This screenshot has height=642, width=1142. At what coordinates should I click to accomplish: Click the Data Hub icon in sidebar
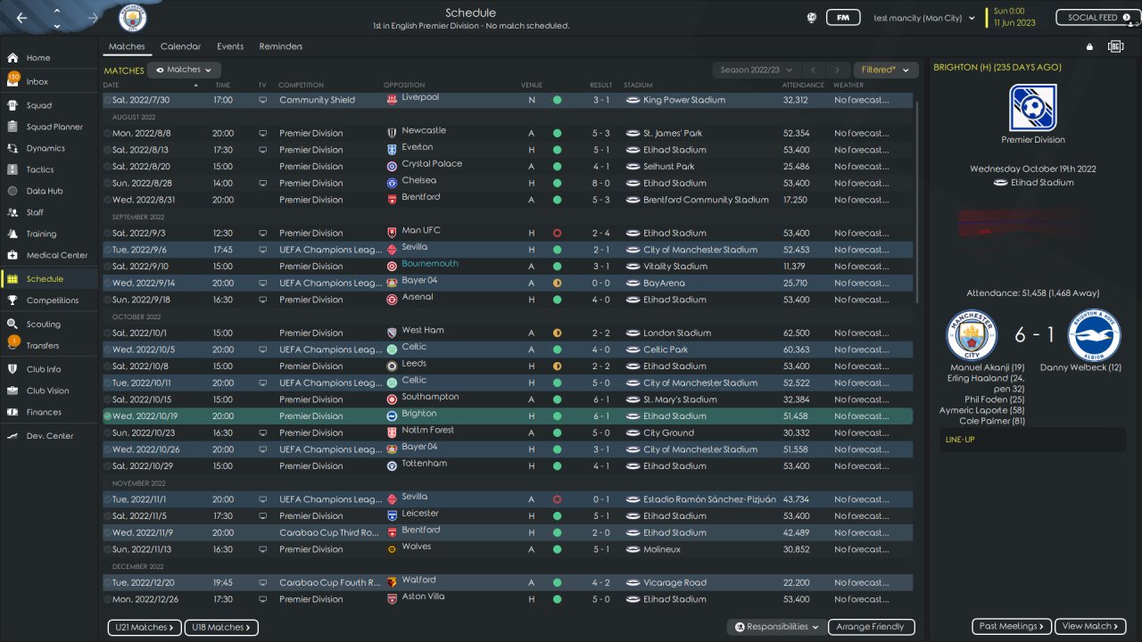[x=12, y=191]
